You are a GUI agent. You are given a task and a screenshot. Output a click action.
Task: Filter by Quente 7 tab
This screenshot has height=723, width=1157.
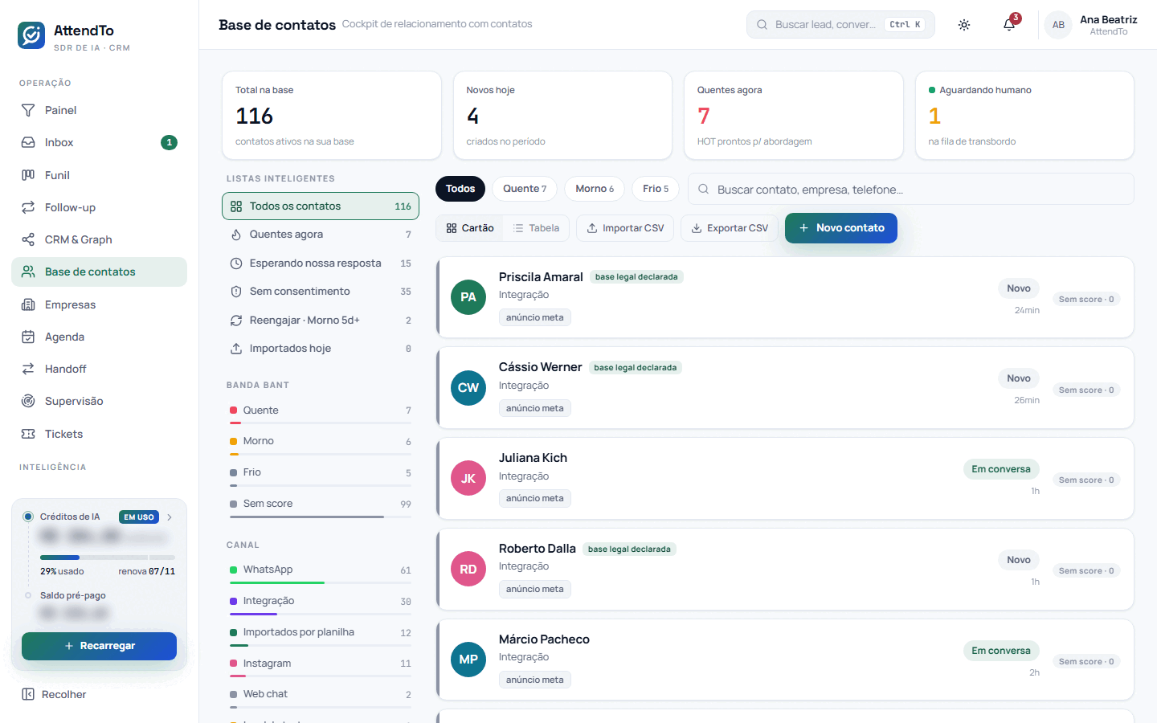(x=525, y=189)
